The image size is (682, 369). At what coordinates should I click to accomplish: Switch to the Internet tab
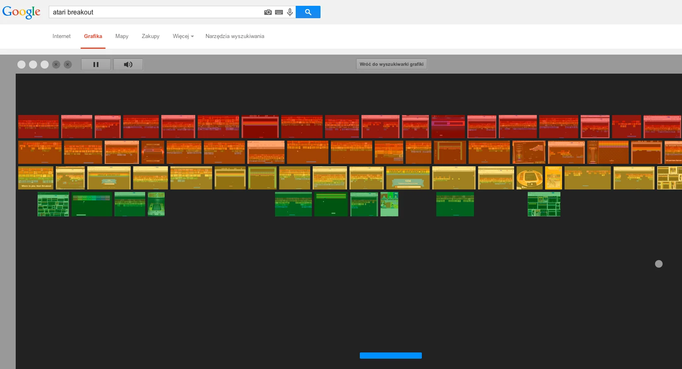tap(62, 36)
